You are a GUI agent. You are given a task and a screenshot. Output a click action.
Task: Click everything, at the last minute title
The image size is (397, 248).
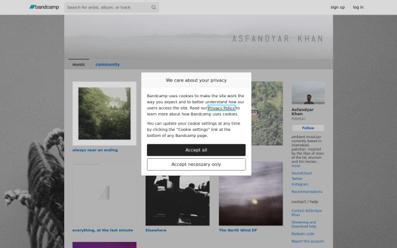[103, 230]
